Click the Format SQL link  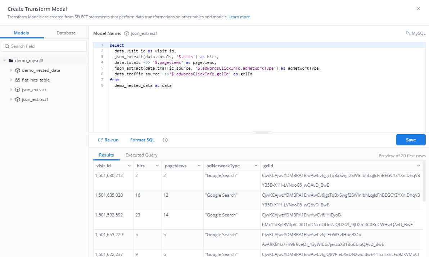coord(142,140)
